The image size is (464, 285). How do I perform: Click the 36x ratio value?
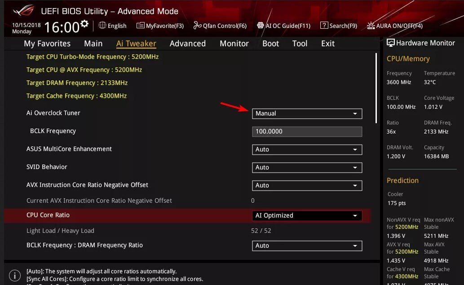tap(391, 132)
